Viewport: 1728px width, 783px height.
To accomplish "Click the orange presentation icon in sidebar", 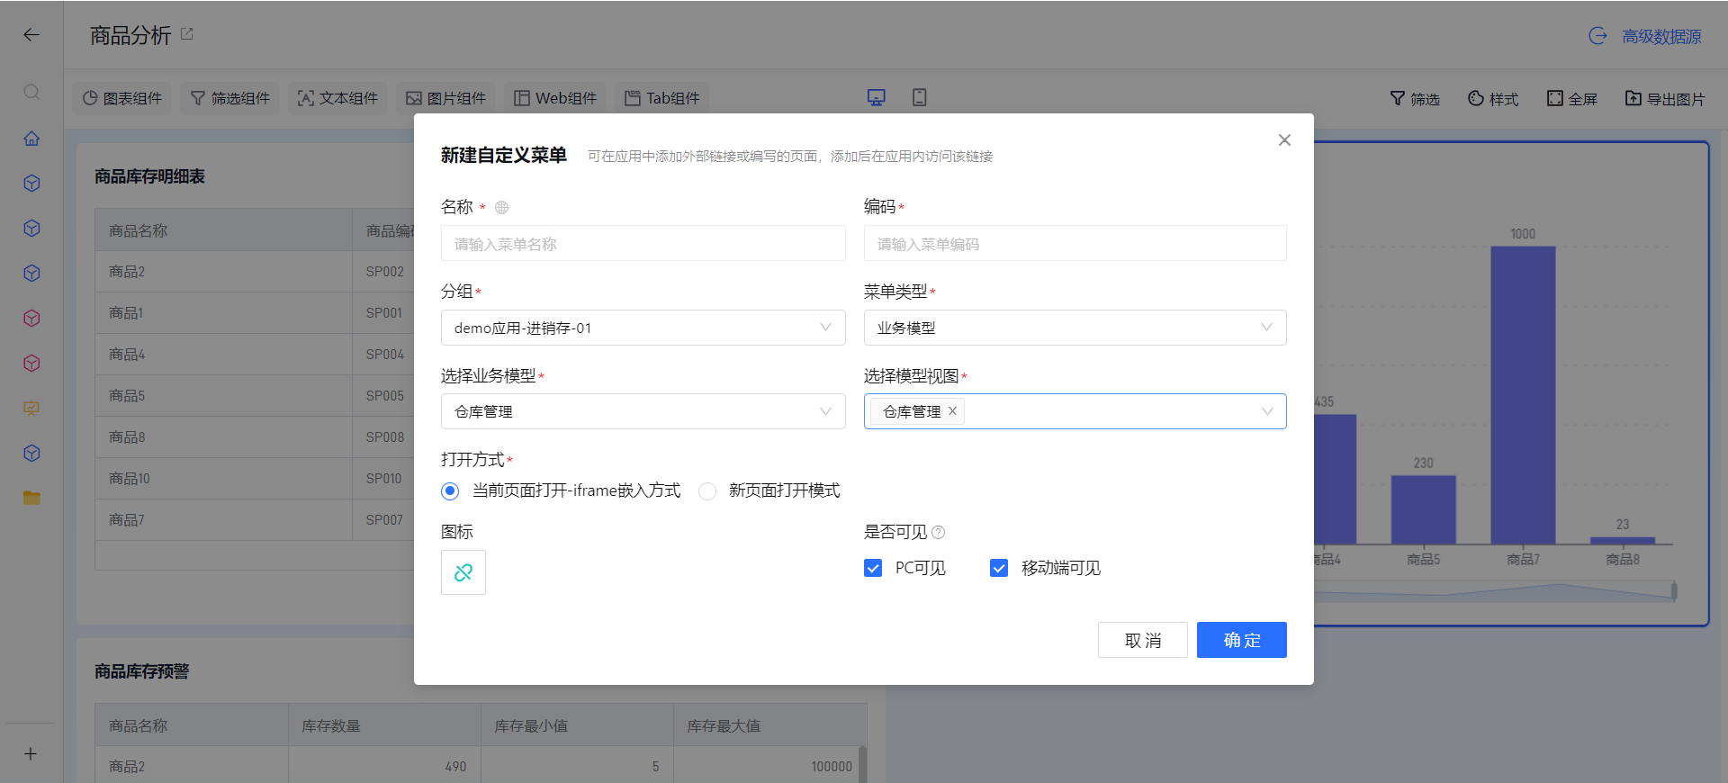I will 31,408.
